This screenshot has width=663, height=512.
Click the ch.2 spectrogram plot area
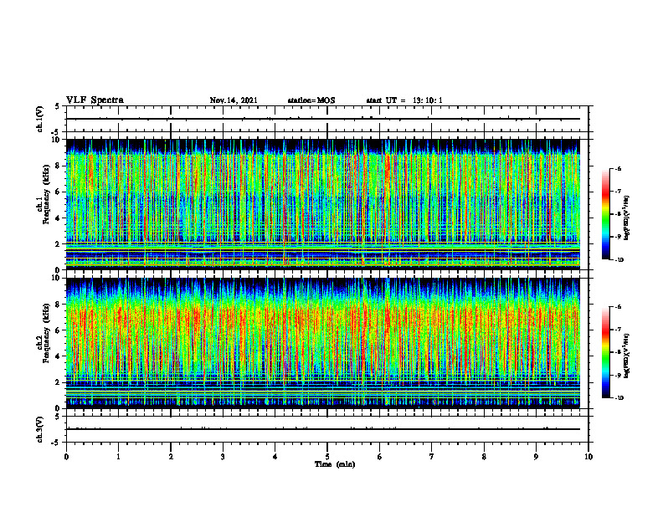(x=323, y=343)
